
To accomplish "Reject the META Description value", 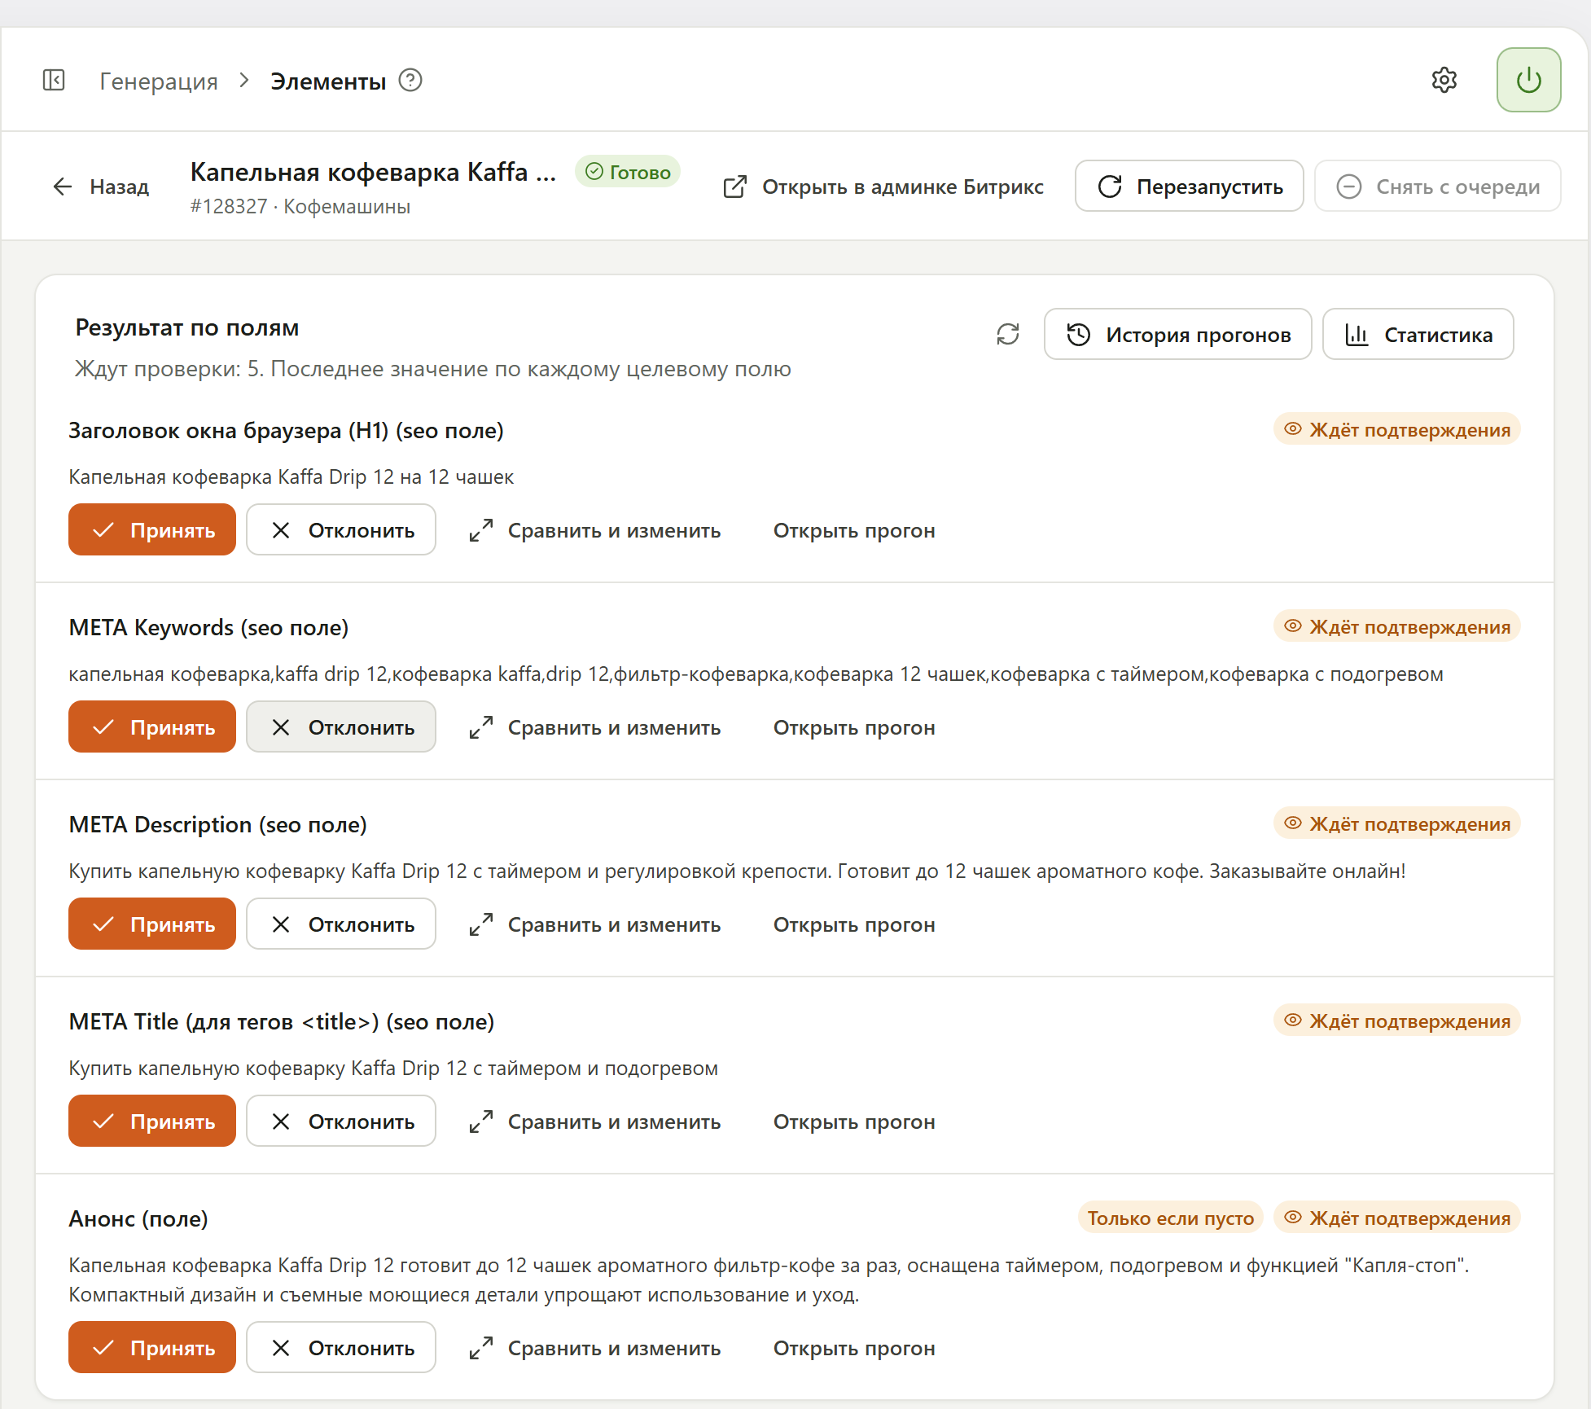I will tap(341, 924).
